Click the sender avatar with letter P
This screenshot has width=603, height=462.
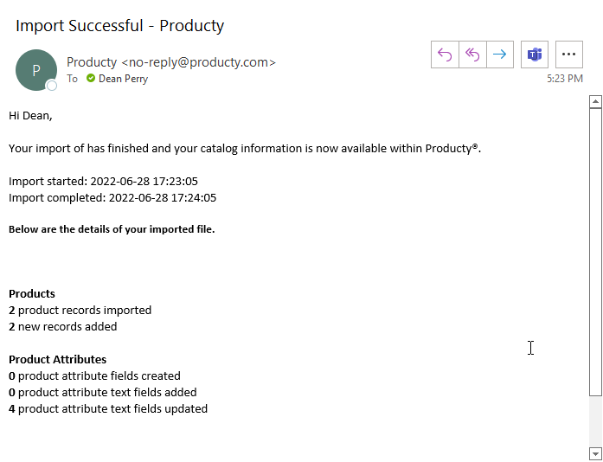(35, 70)
